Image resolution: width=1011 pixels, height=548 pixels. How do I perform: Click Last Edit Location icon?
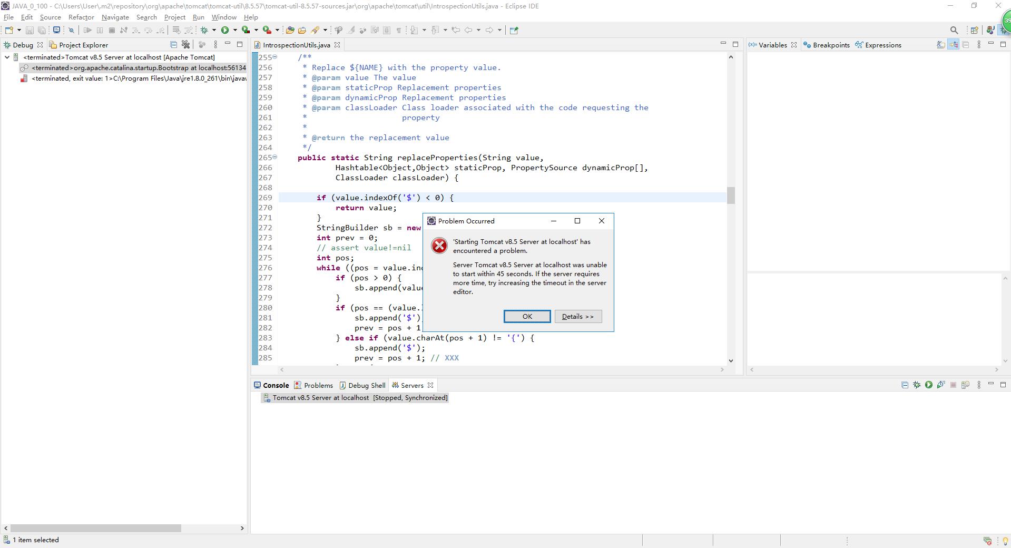(x=456, y=30)
